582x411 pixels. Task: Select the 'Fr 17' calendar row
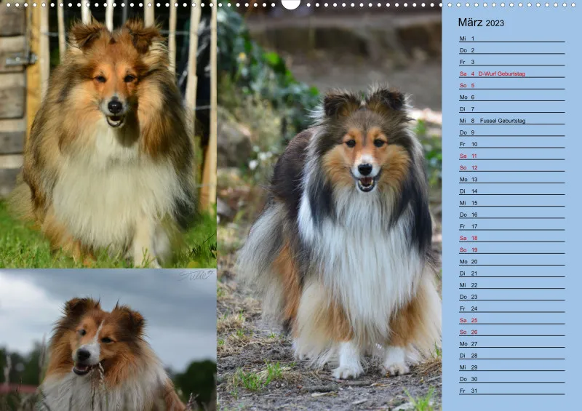[x=511, y=226]
